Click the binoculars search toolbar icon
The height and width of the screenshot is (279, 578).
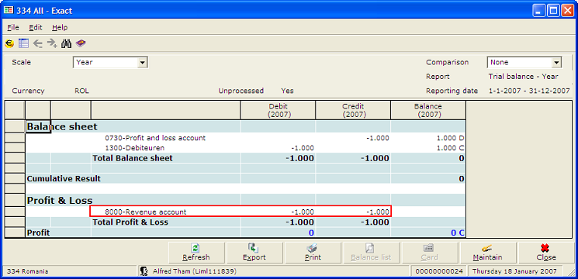coord(67,44)
